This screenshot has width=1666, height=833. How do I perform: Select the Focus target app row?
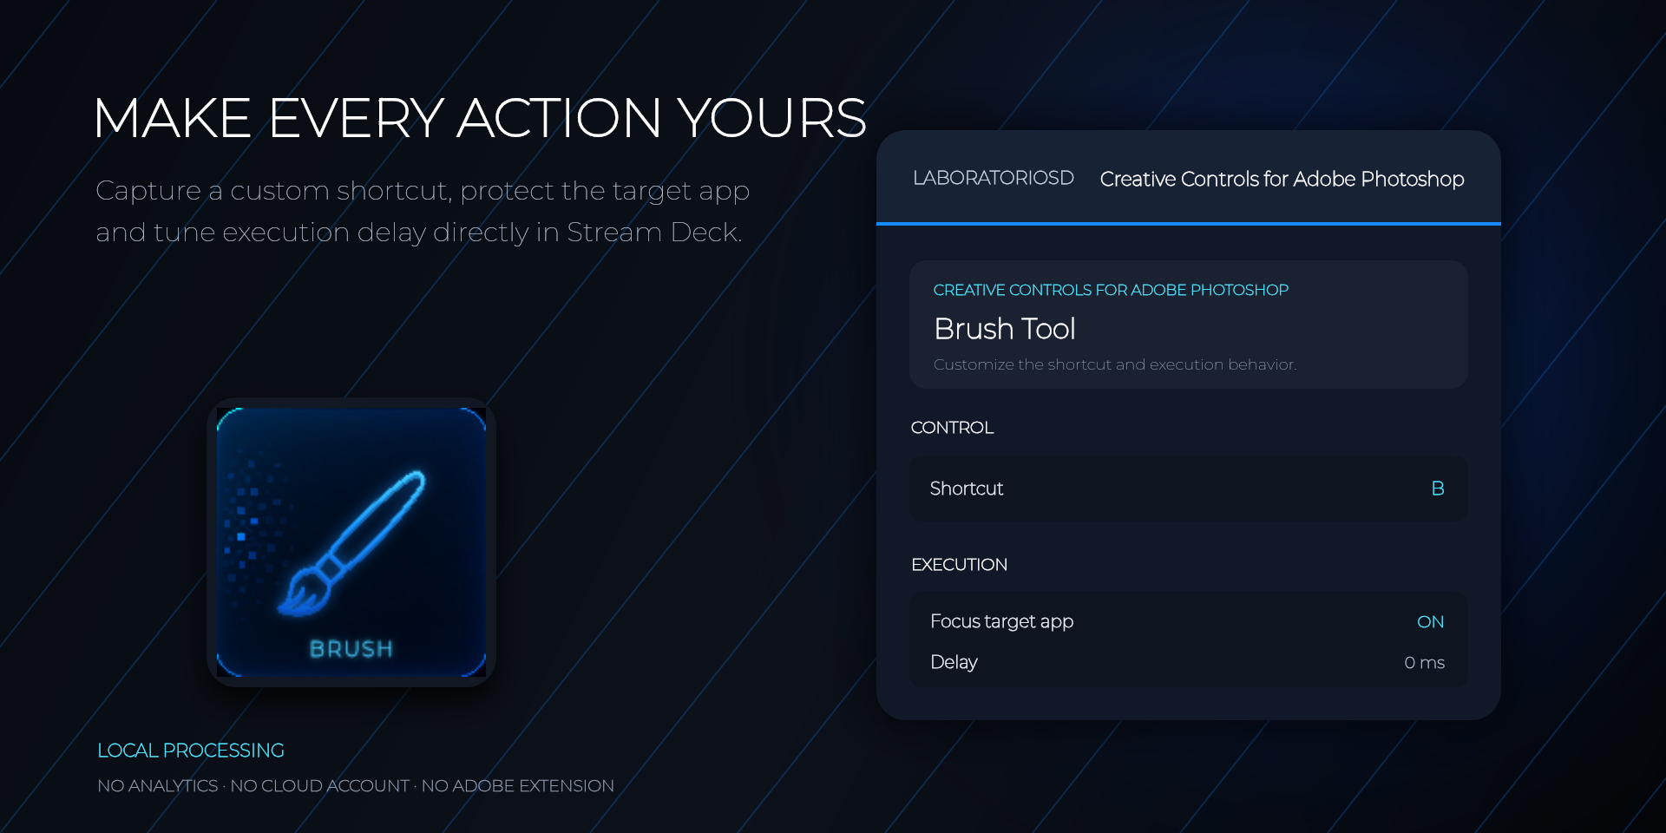(x=1188, y=621)
